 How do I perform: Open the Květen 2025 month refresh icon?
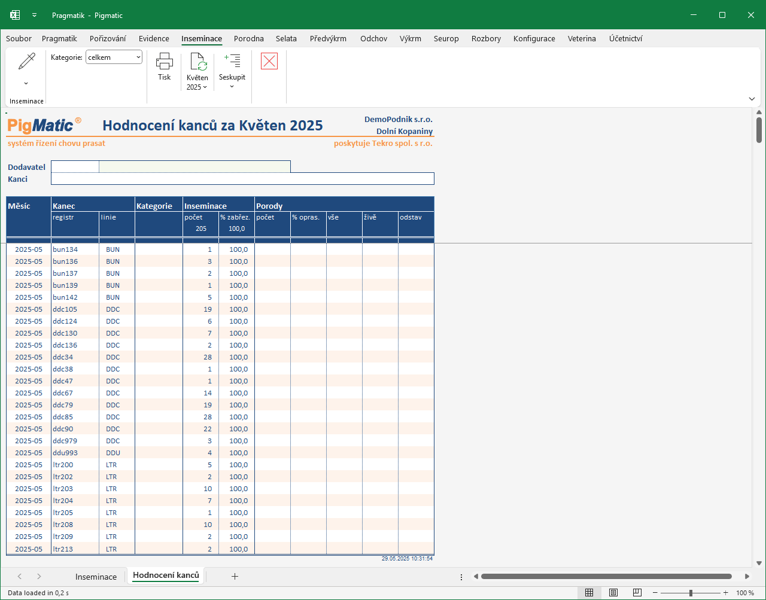(198, 62)
